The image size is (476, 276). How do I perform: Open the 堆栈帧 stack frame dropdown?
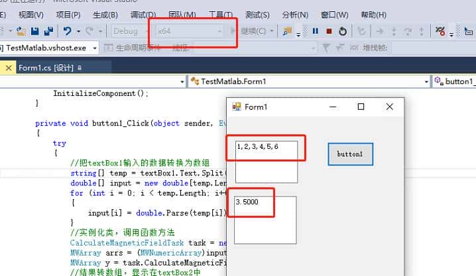[x=434, y=48]
